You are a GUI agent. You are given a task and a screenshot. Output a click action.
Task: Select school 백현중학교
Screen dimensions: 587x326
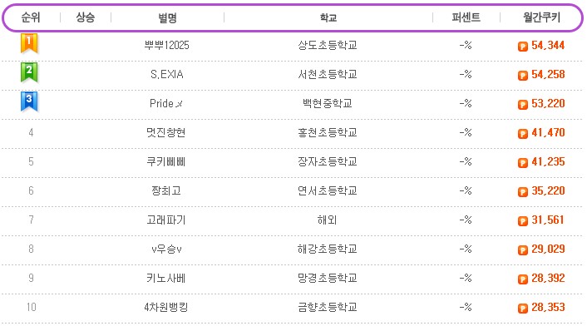[x=328, y=103]
